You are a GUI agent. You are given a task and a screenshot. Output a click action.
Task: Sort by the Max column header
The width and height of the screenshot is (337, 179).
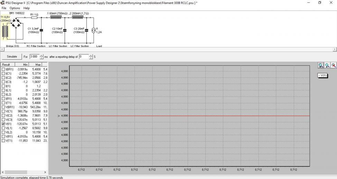tap(35, 65)
